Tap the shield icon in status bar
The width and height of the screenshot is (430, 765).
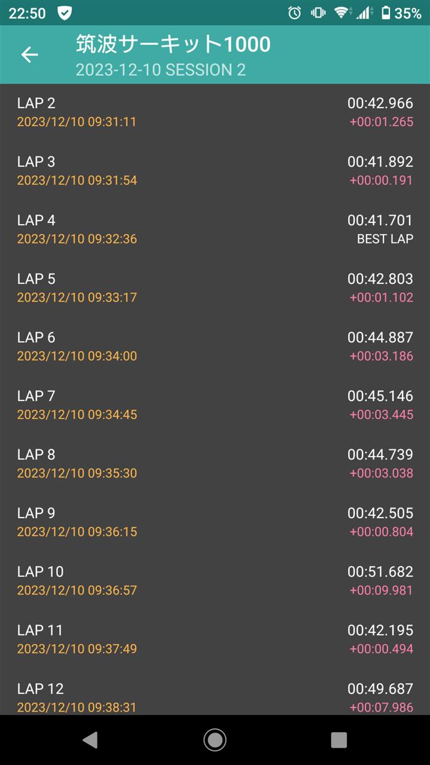coord(64,13)
